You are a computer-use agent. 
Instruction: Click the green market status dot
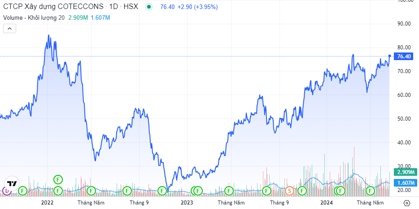coord(149,7)
